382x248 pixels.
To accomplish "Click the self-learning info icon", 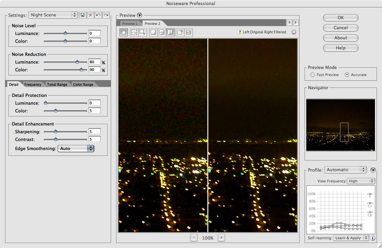I will click(373, 238).
